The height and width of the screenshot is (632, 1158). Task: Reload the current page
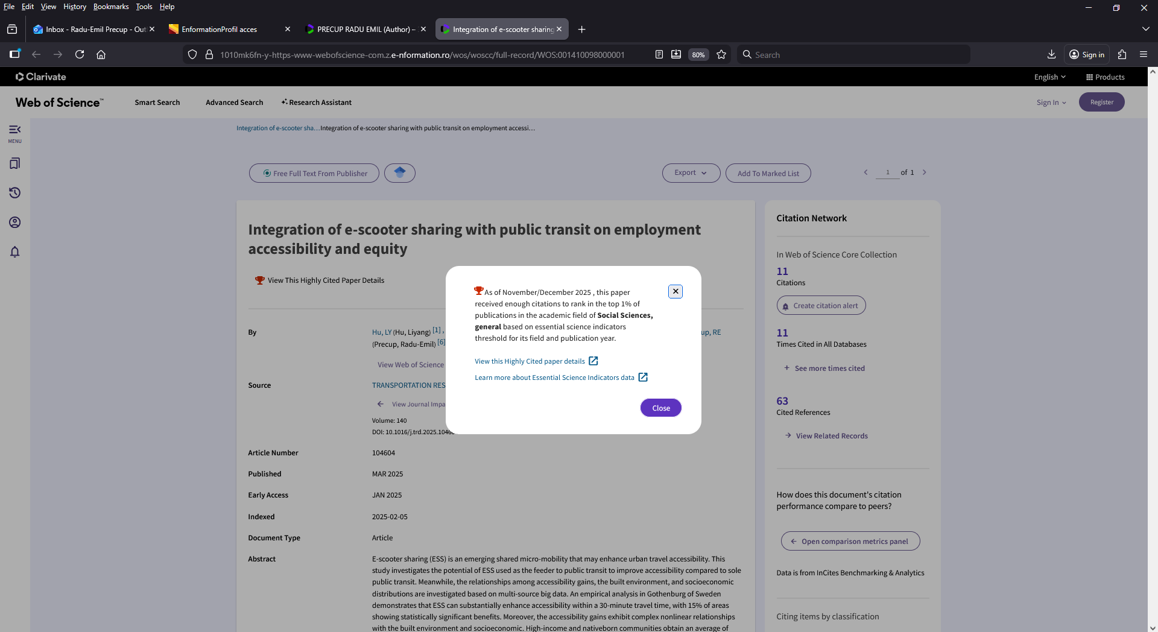tap(80, 54)
